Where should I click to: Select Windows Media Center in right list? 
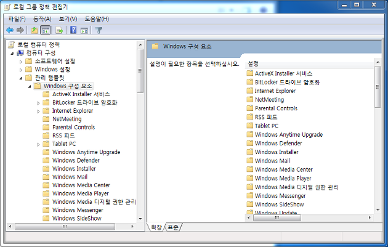click(283, 169)
